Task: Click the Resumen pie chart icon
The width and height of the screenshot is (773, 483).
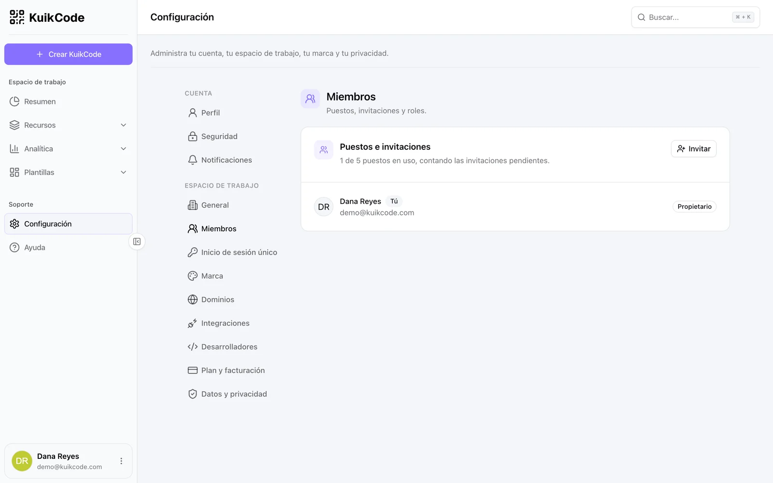Action: [14, 101]
